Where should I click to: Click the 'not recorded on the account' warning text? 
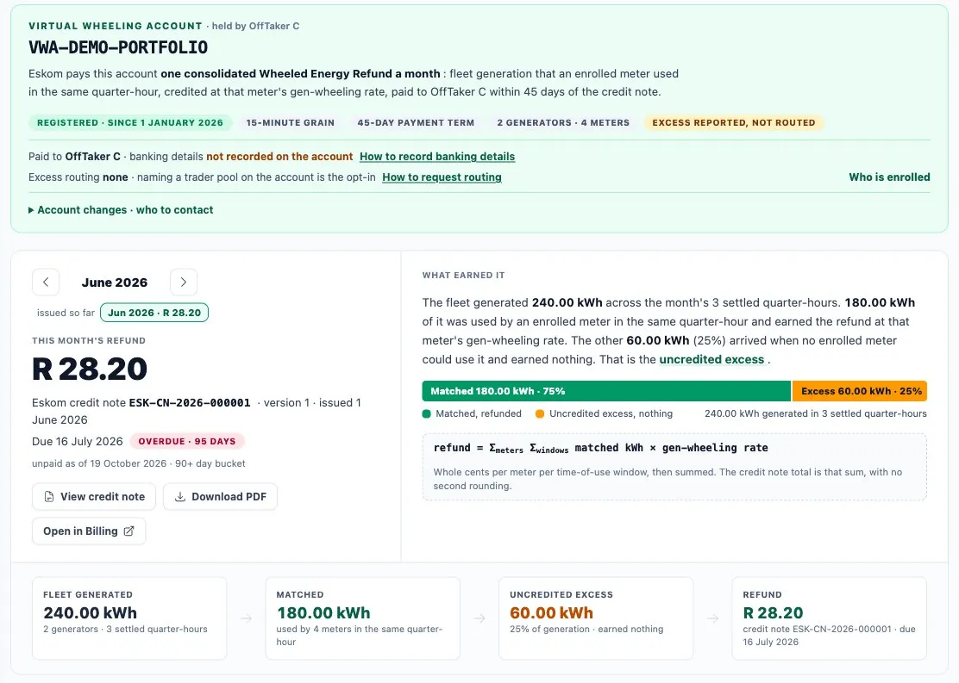[279, 157]
